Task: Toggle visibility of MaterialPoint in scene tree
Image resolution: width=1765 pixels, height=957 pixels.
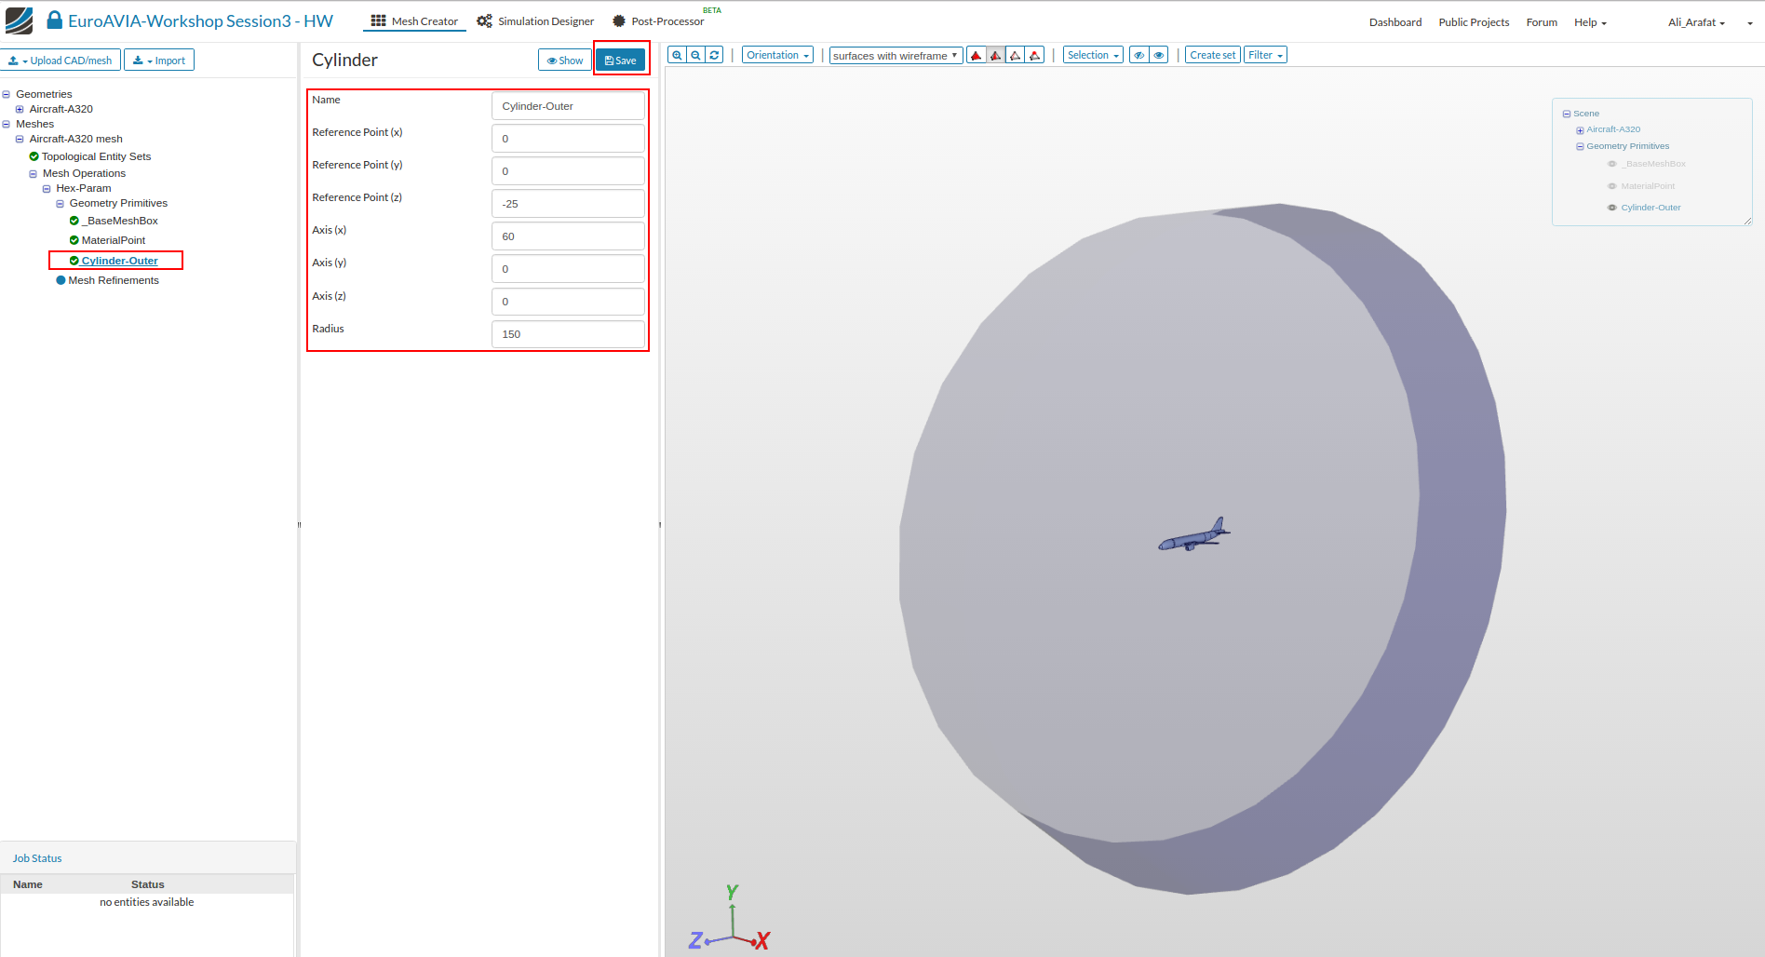Action: (1612, 186)
